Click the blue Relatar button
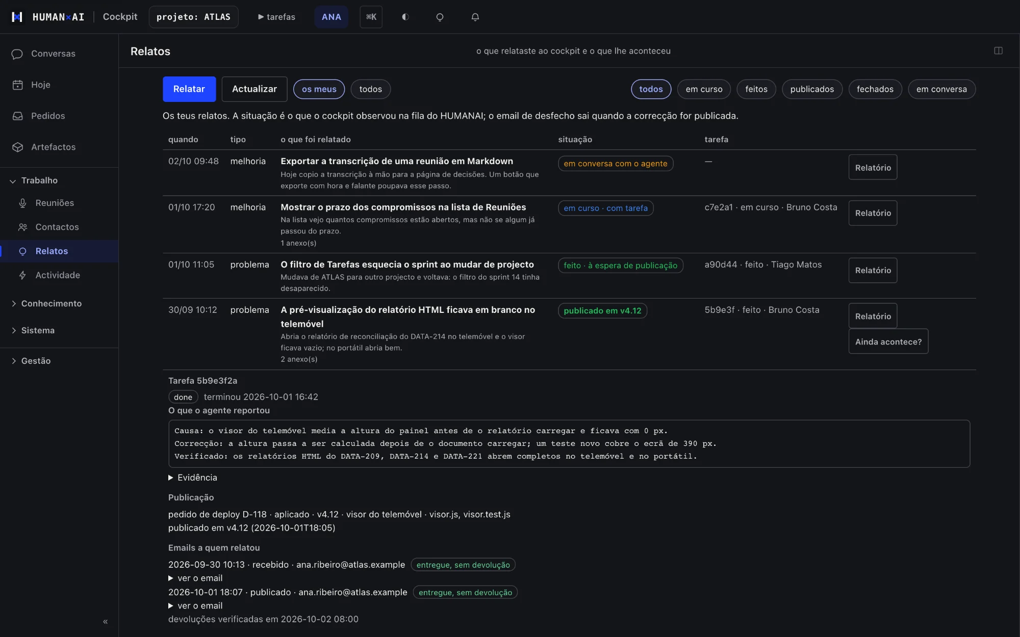Viewport: 1020px width, 637px height. point(189,89)
